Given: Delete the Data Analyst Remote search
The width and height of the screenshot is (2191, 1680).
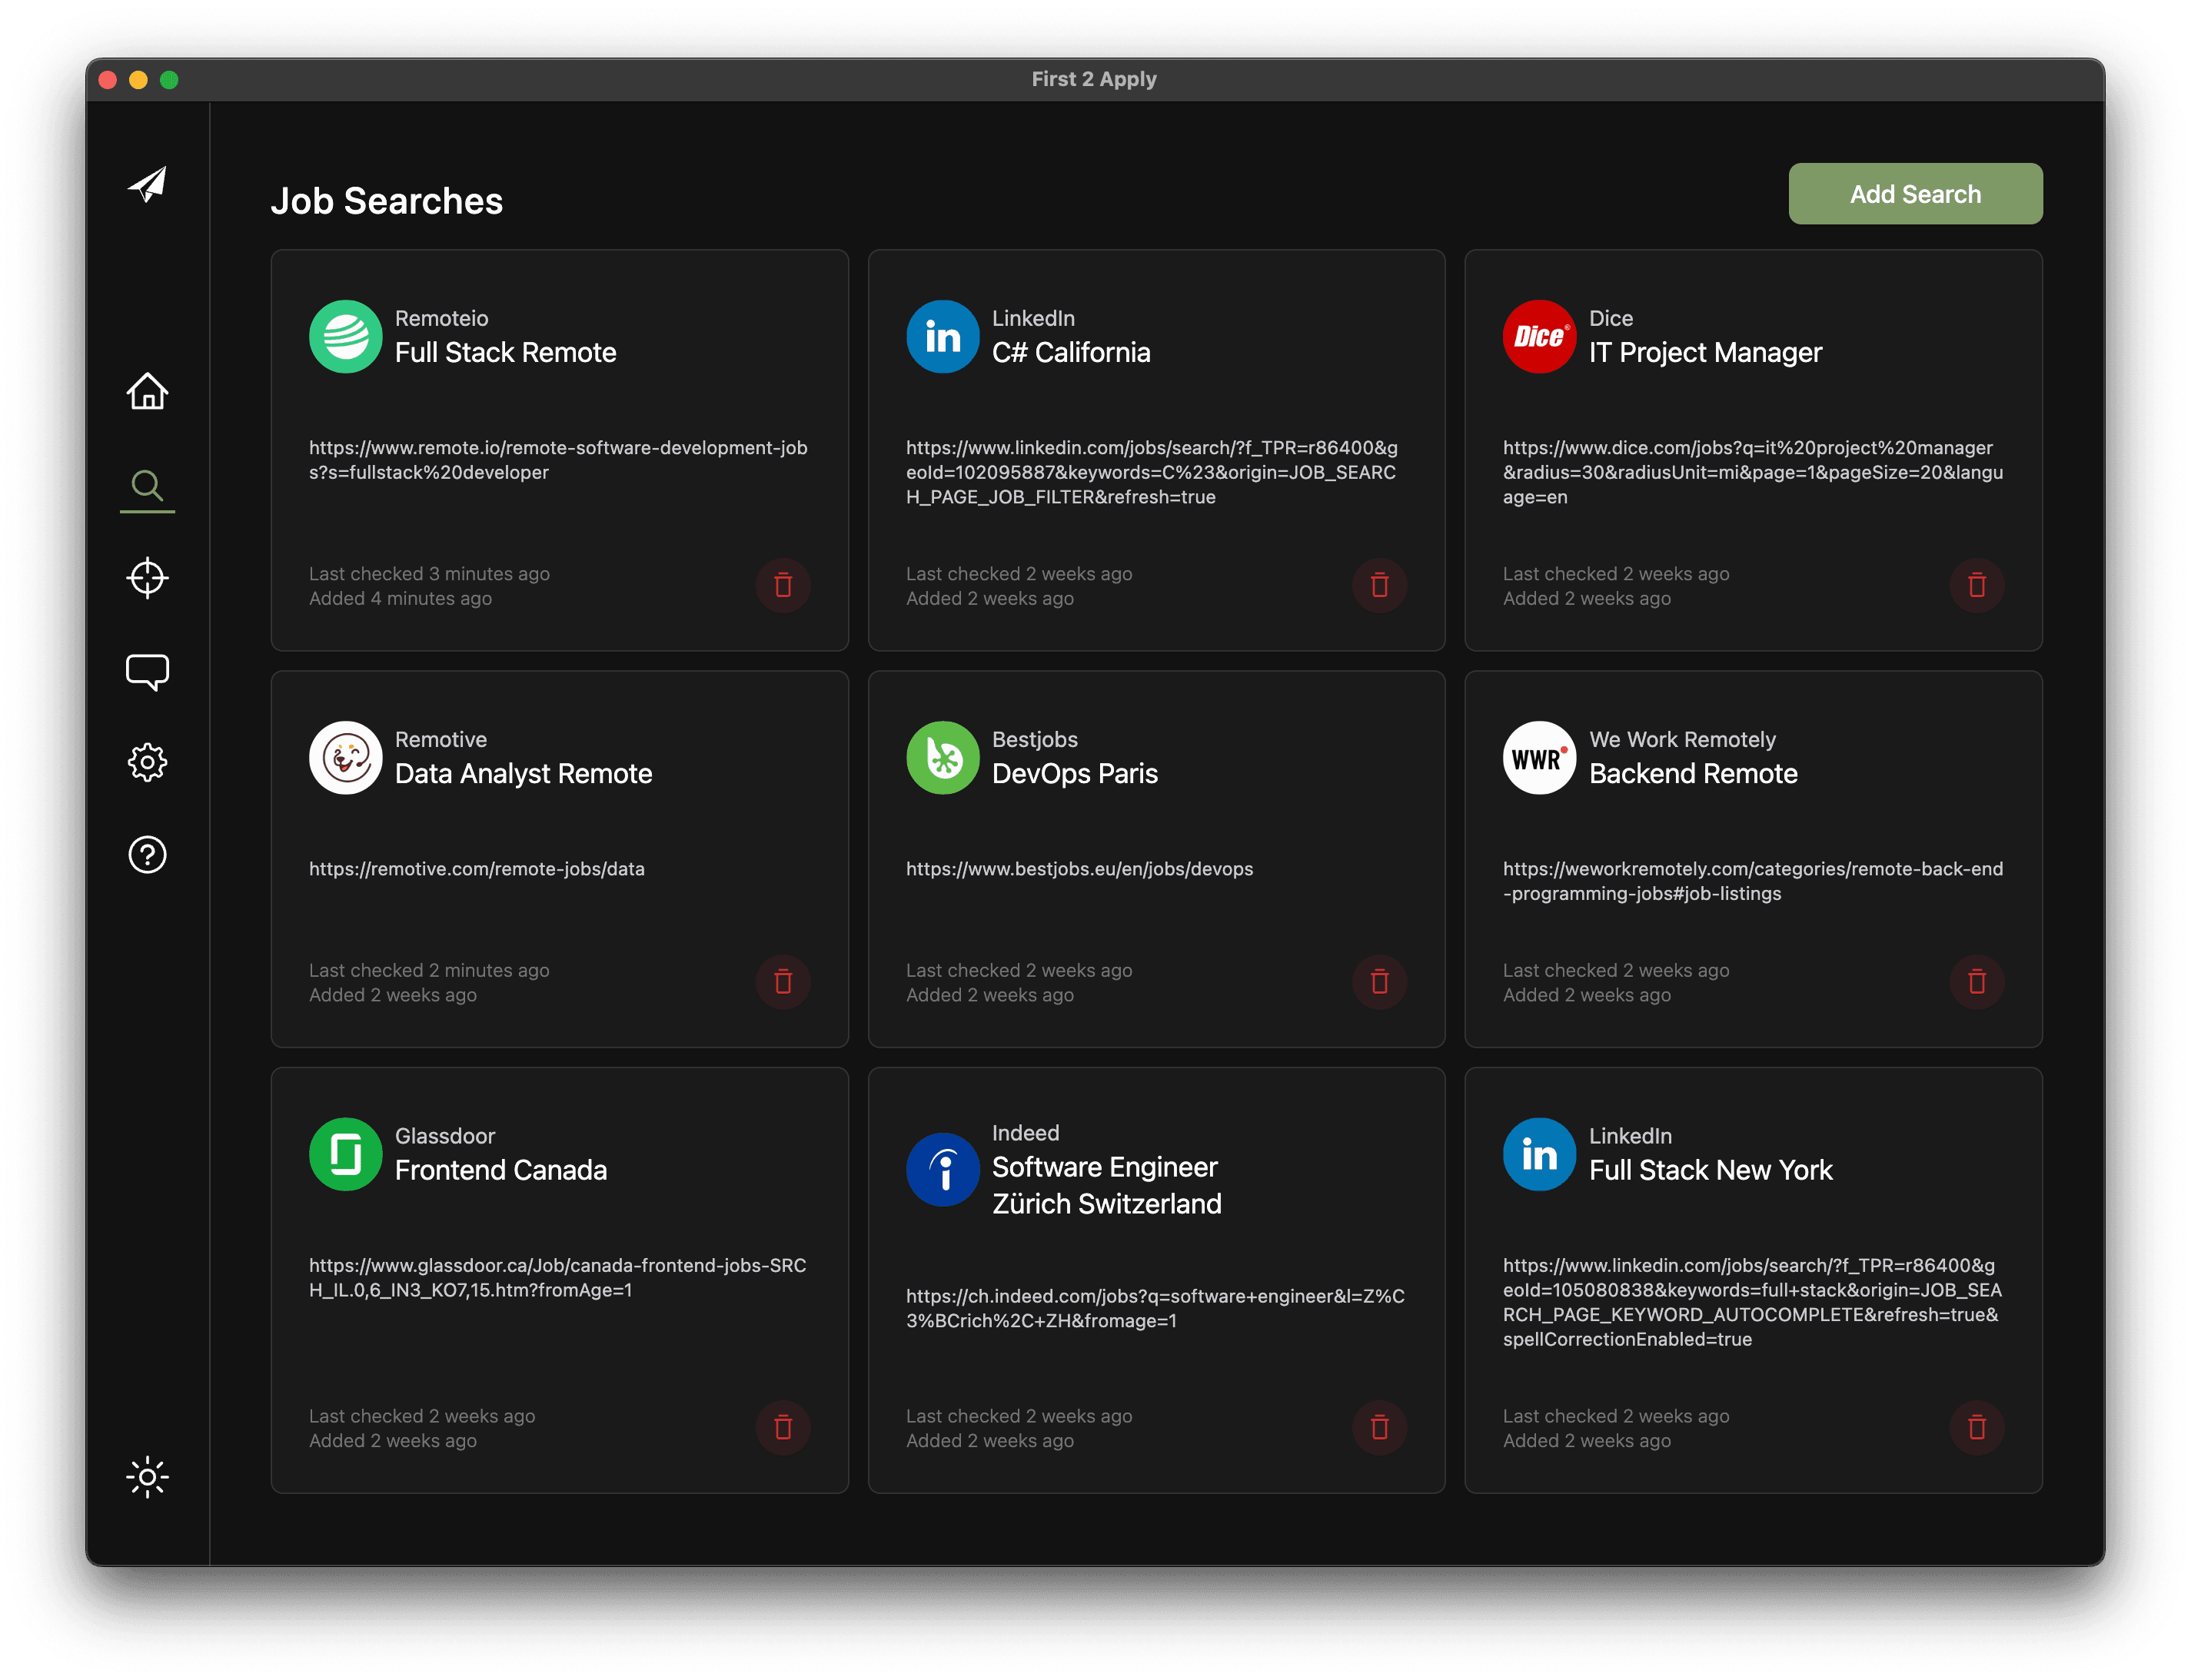Looking at the screenshot, I should pyautogui.click(x=783, y=982).
